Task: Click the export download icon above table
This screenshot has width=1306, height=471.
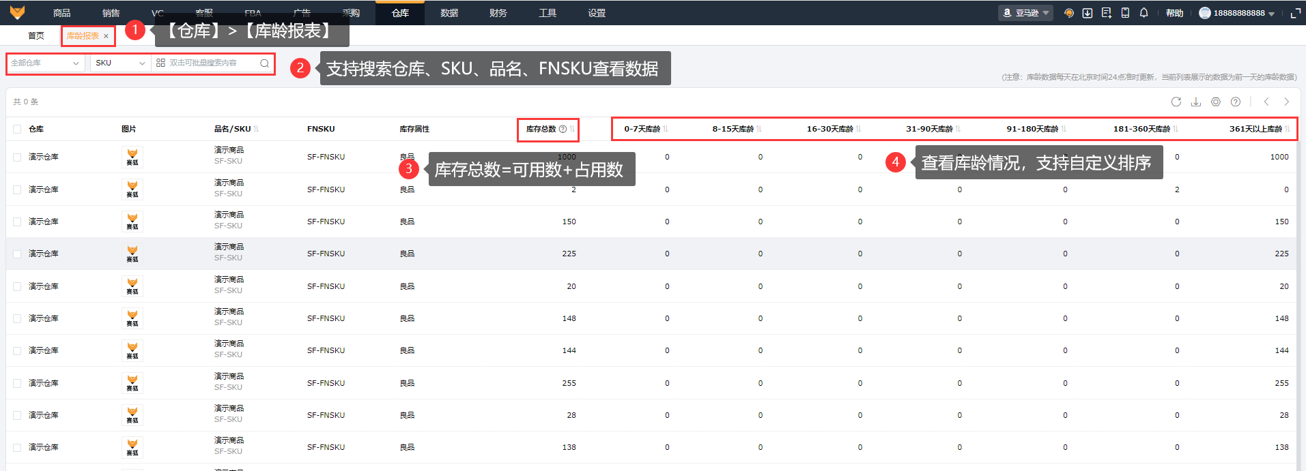Action: pos(1195,102)
